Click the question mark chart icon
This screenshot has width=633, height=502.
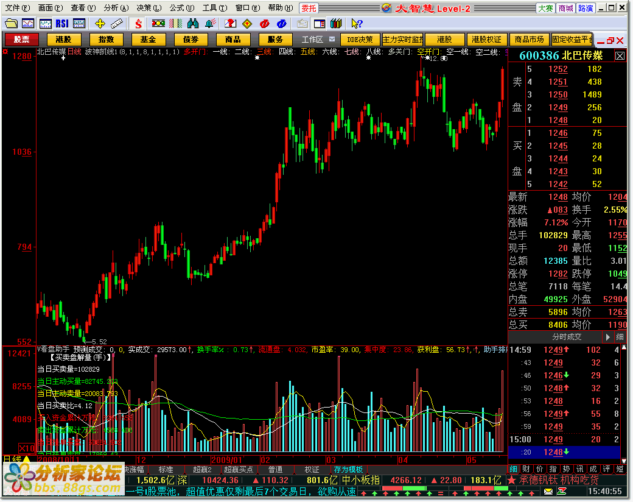click(x=230, y=23)
